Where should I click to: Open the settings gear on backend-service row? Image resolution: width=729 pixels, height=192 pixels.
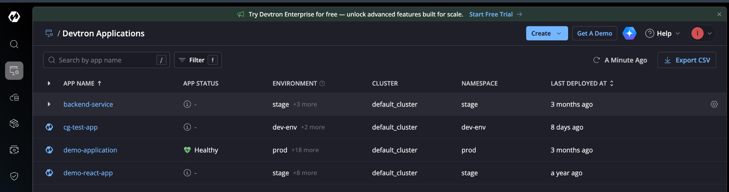[x=714, y=104]
